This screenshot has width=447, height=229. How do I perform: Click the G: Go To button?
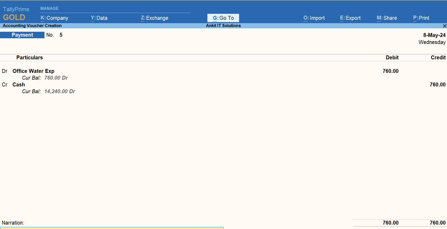[x=223, y=18]
